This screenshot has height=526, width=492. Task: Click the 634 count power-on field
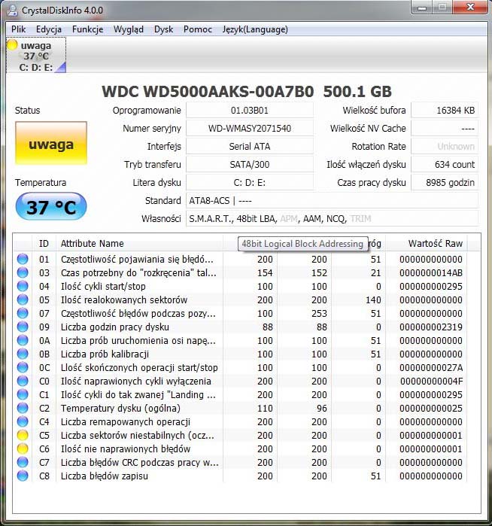445,165
